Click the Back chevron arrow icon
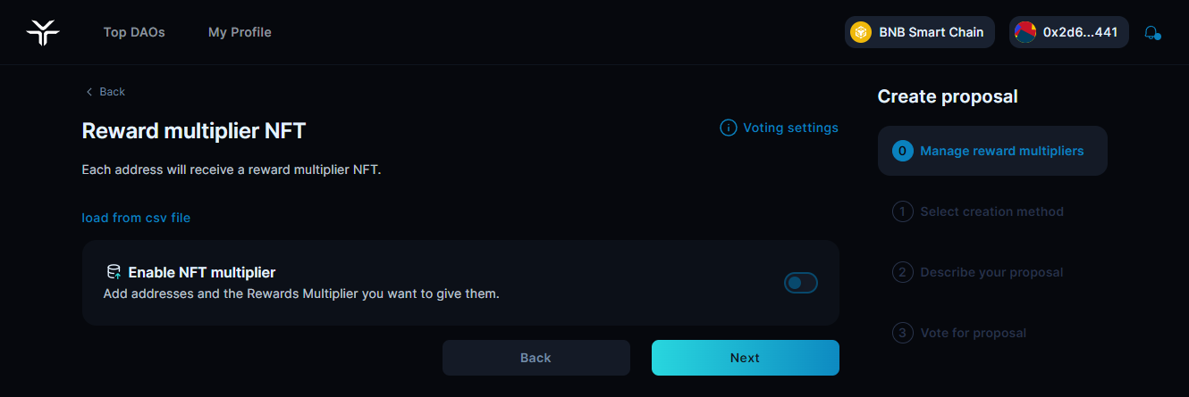The height and width of the screenshot is (397, 1189). tap(89, 92)
